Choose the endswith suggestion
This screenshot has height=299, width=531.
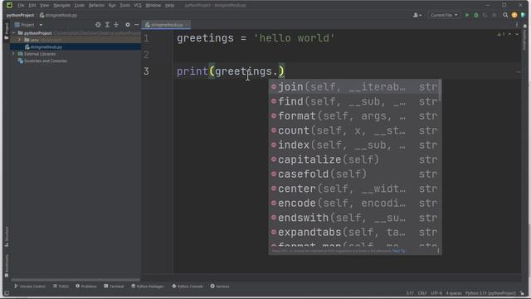(x=354, y=218)
